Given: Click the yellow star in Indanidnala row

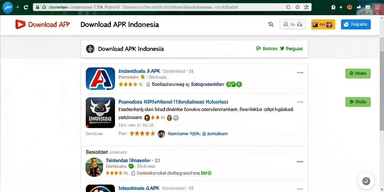Looking at the screenshot, I should [x=143, y=77].
